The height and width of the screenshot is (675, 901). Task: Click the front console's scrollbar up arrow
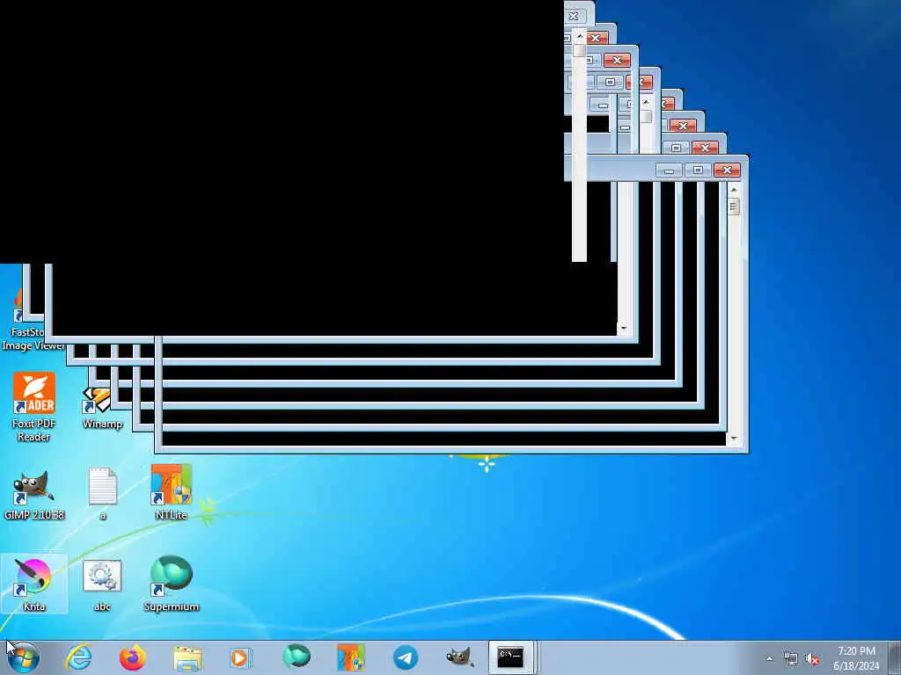(x=733, y=189)
